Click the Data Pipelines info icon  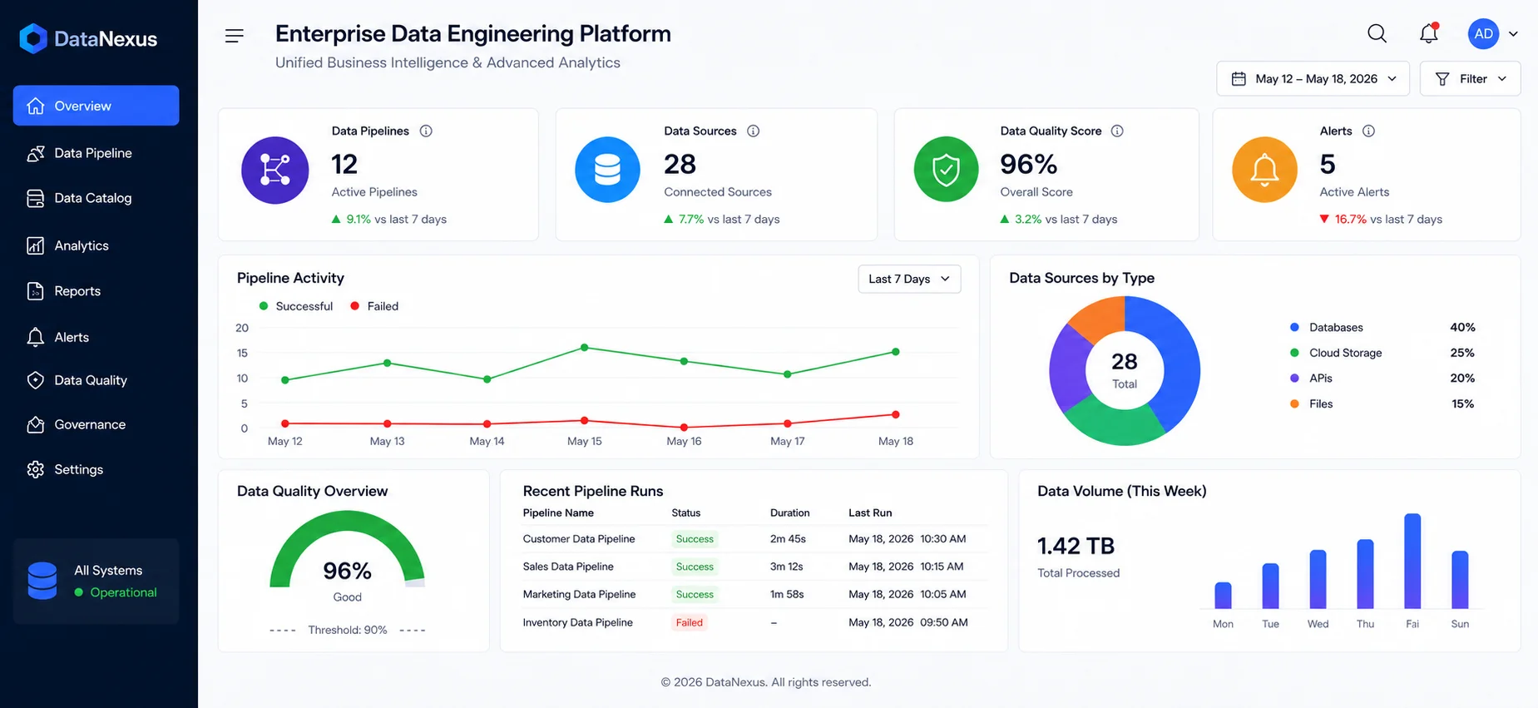coord(426,131)
